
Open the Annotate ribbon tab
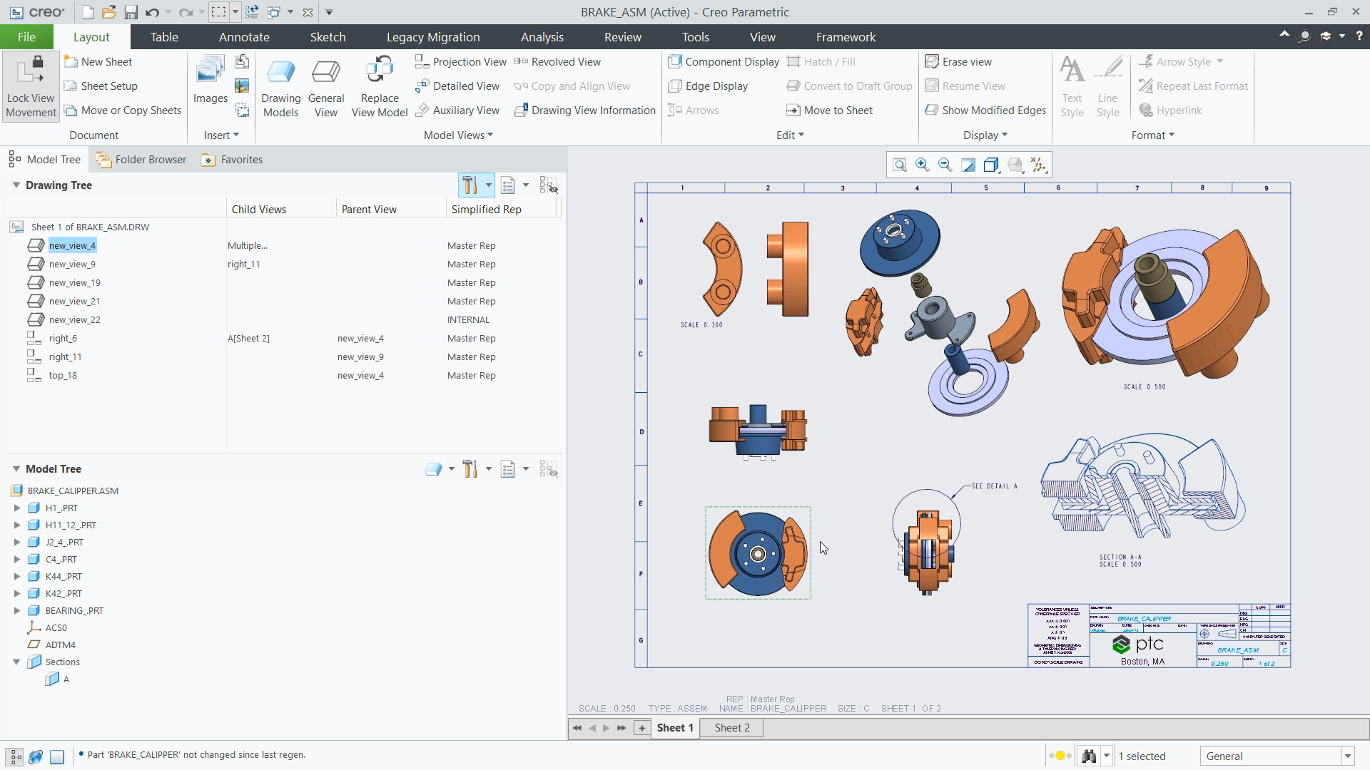coord(244,37)
